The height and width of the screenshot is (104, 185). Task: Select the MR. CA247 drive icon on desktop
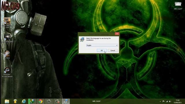[178, 6]
